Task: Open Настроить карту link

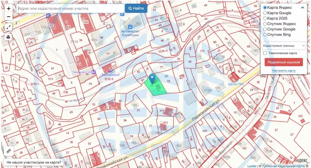Action: [x=284, y=70]
